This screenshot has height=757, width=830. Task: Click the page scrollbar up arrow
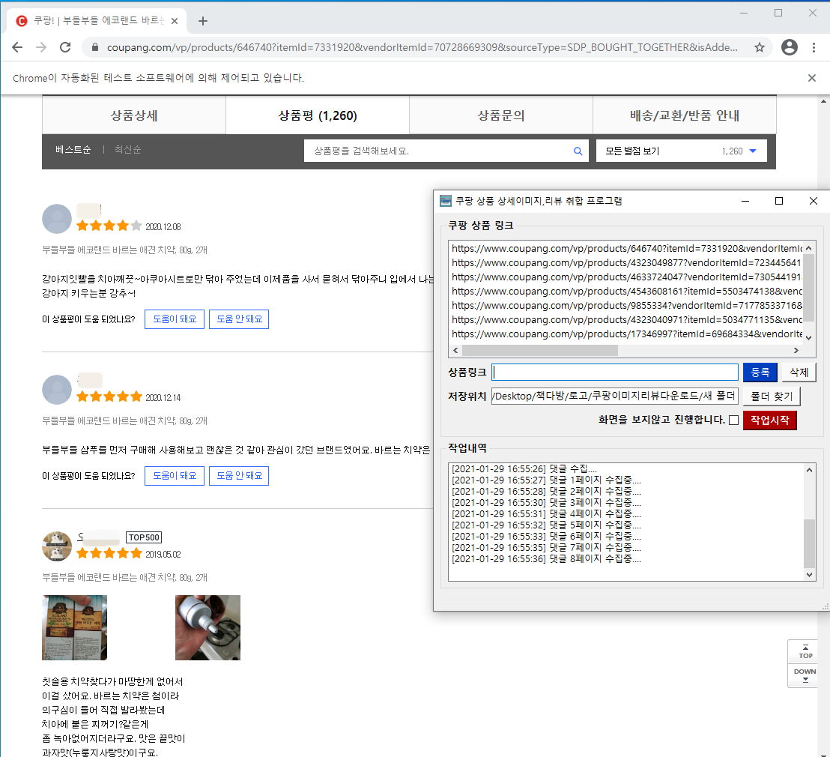(x=824, y=100)
